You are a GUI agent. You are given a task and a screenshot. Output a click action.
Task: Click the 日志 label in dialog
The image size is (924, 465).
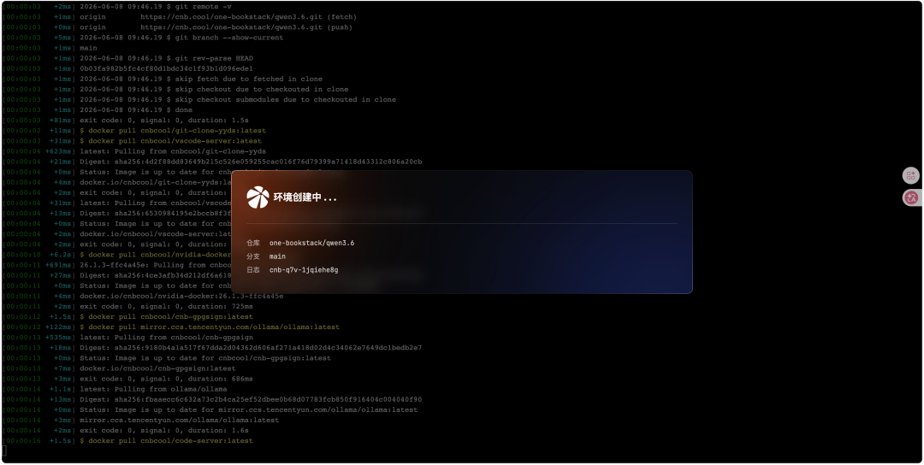pyautogui.click(x=252, y=269)
